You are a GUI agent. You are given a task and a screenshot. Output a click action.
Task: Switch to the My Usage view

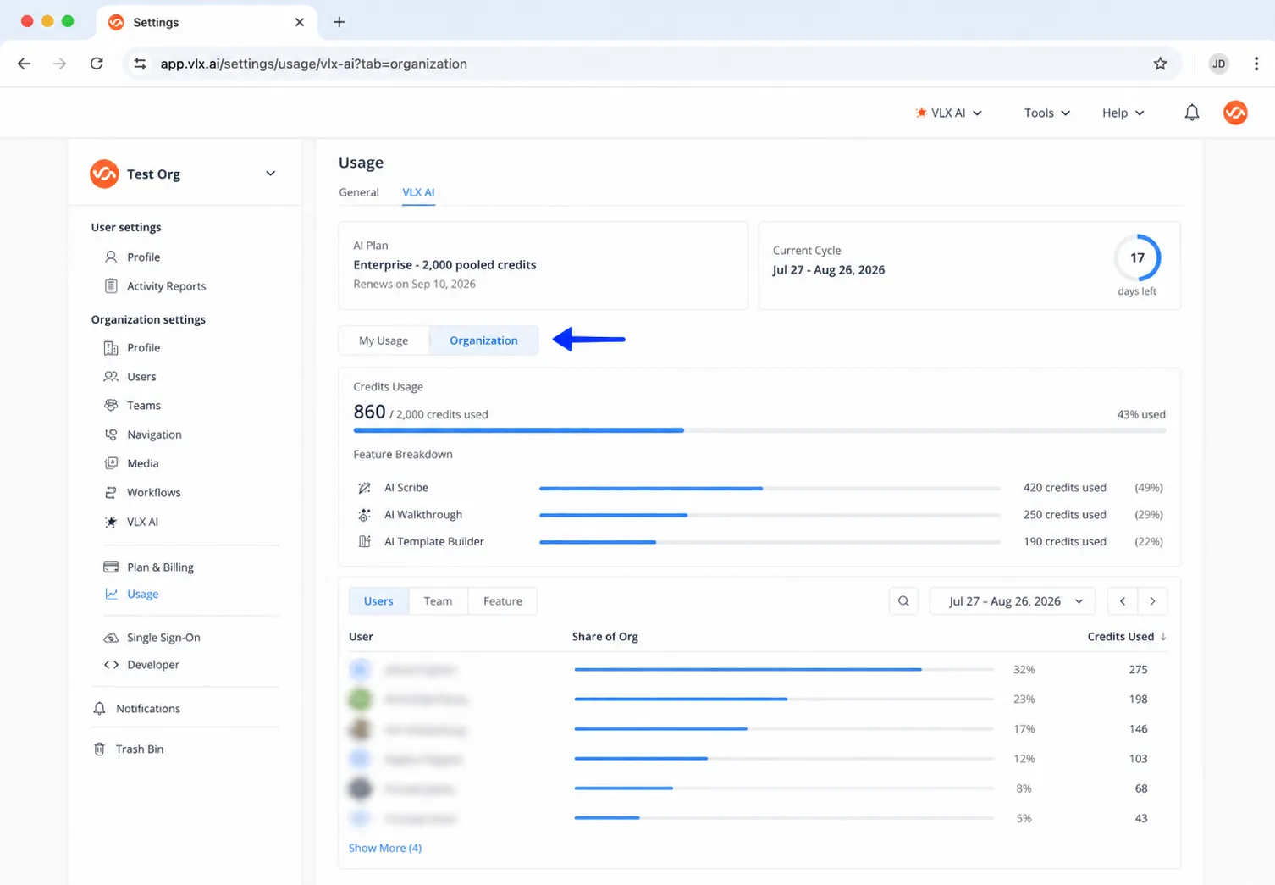384,340
